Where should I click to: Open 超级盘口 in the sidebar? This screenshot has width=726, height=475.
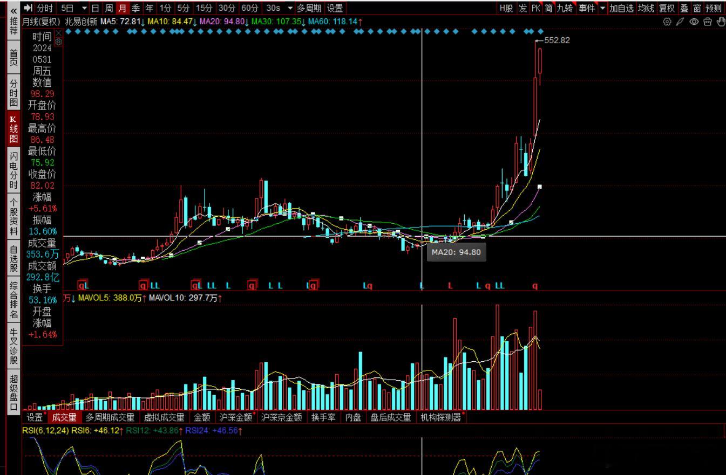[13, 392]
